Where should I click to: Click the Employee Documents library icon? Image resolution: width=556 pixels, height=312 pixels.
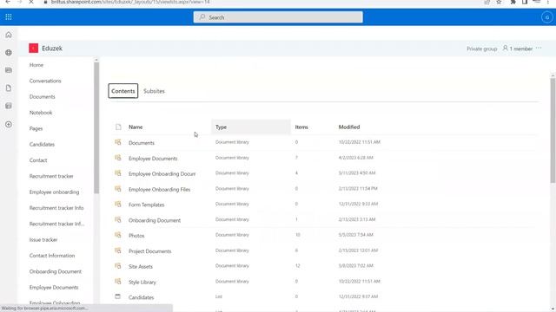coord(118,158)
